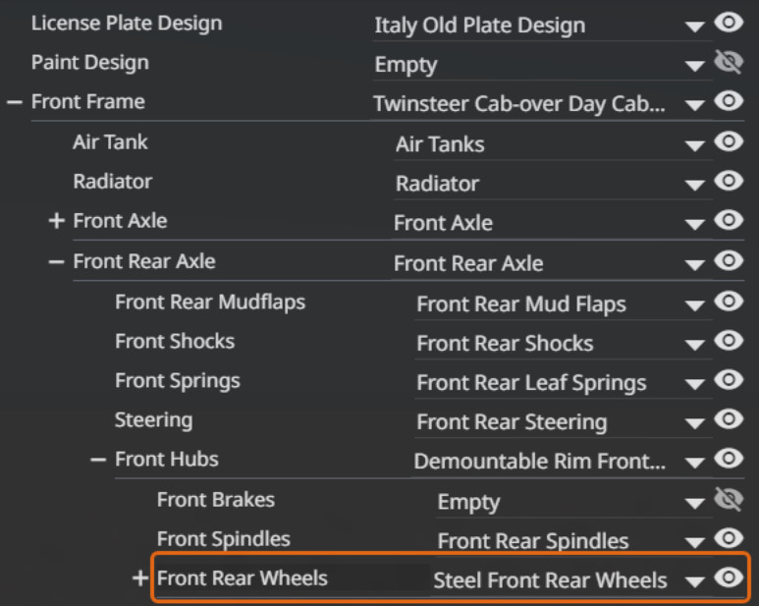Collapse the Front Hubs tree node
The width and height of the screenshot is (759, 606).
click(x=98, y=460)
